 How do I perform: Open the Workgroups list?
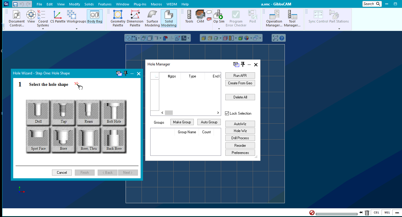pyautogui.click(x=76, y=17)
